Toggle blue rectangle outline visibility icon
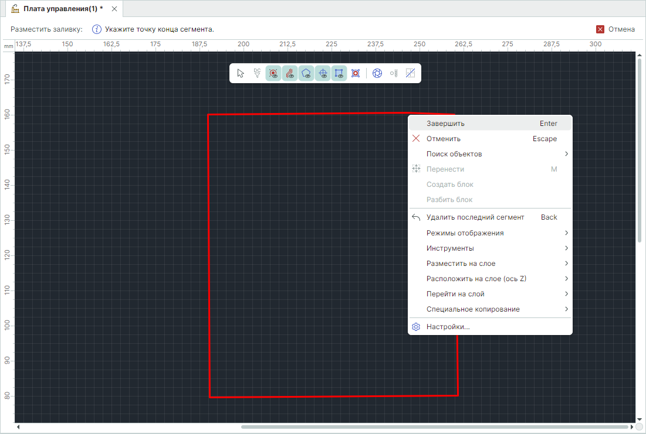The height and width of the screenshot is (434, 646). click(339, 73)
